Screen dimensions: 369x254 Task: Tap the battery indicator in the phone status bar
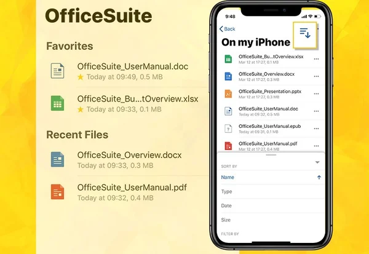tap(317, 17)
